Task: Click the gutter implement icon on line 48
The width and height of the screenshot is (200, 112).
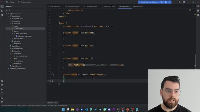Action: [x=52, y=74]
